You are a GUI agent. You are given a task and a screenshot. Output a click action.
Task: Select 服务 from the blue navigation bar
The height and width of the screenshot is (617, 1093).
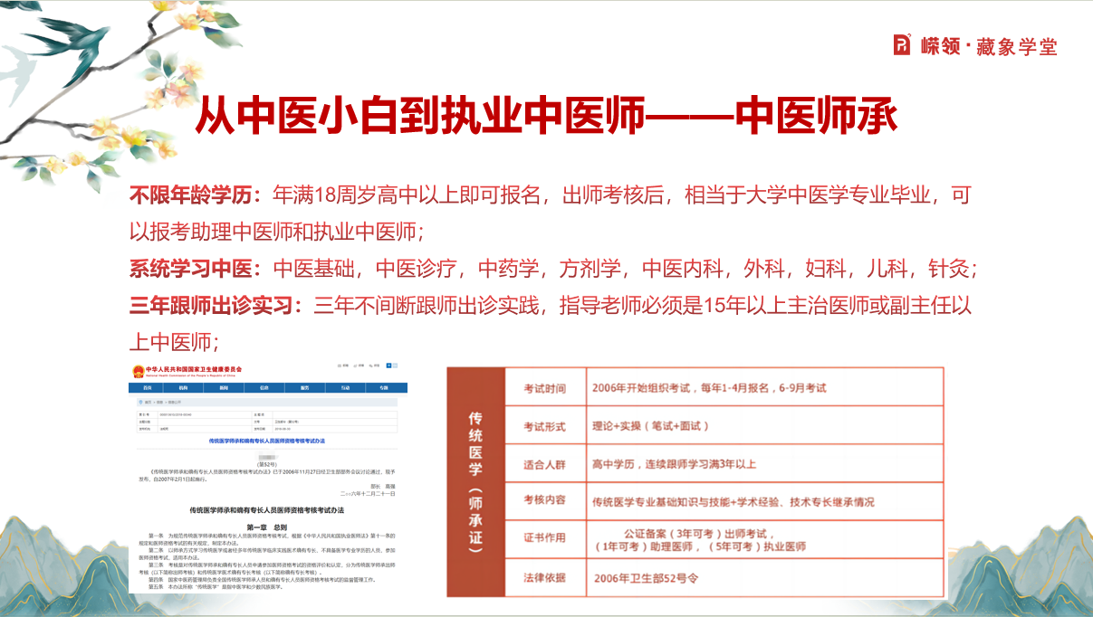pos(303,386)
